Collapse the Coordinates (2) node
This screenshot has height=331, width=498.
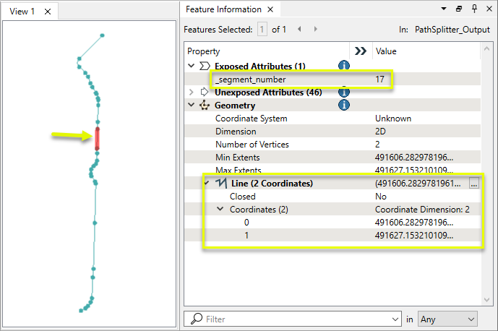(220, 210)
